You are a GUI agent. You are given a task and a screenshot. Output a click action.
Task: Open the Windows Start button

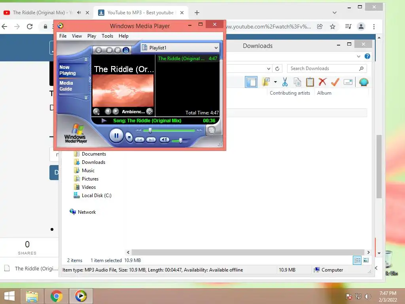[x=9, y=296]
